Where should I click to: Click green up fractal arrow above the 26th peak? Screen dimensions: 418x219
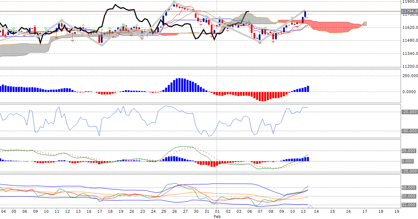pos(174,2)
